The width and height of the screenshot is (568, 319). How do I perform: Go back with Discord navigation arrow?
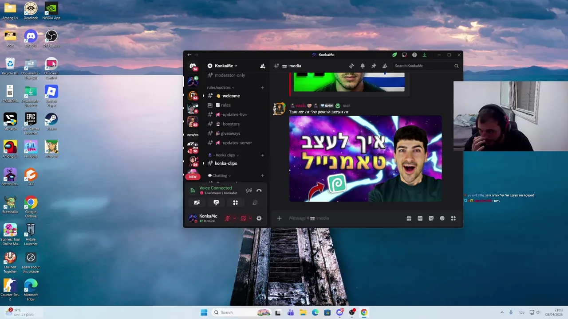tap(189, 55)
